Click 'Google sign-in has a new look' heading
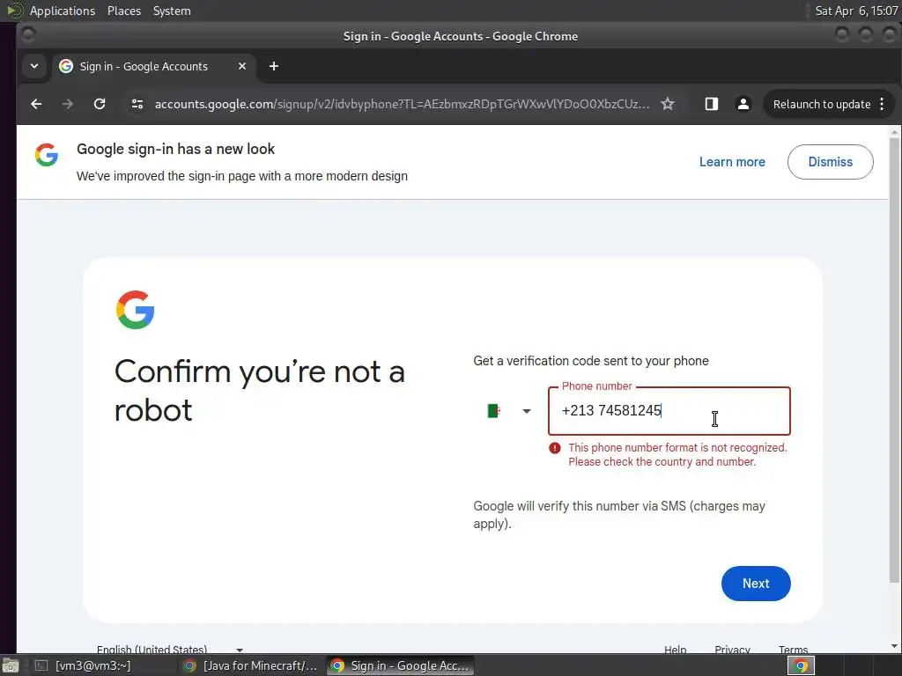Screen dimensions: 902x676 [x=175, y=149]
